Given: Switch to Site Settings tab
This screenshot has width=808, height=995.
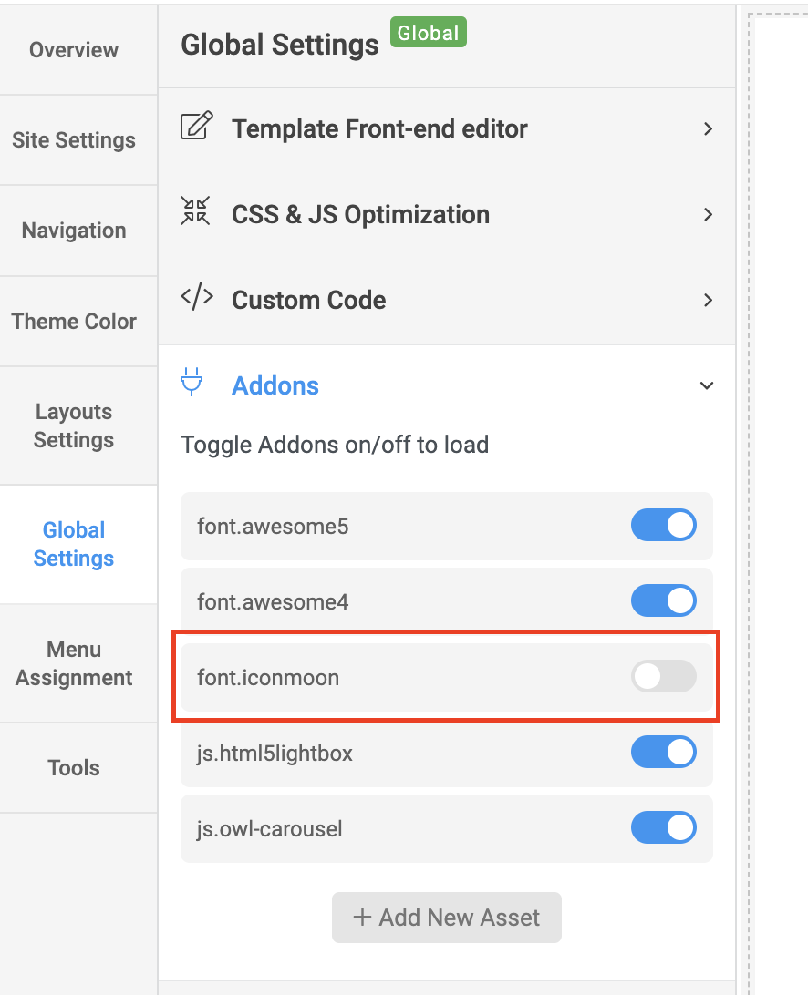Looking at the screenshot, I should pyautogui.click(x=74, y=140).
